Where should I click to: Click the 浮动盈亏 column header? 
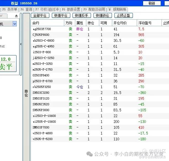(x=149, y=23)
